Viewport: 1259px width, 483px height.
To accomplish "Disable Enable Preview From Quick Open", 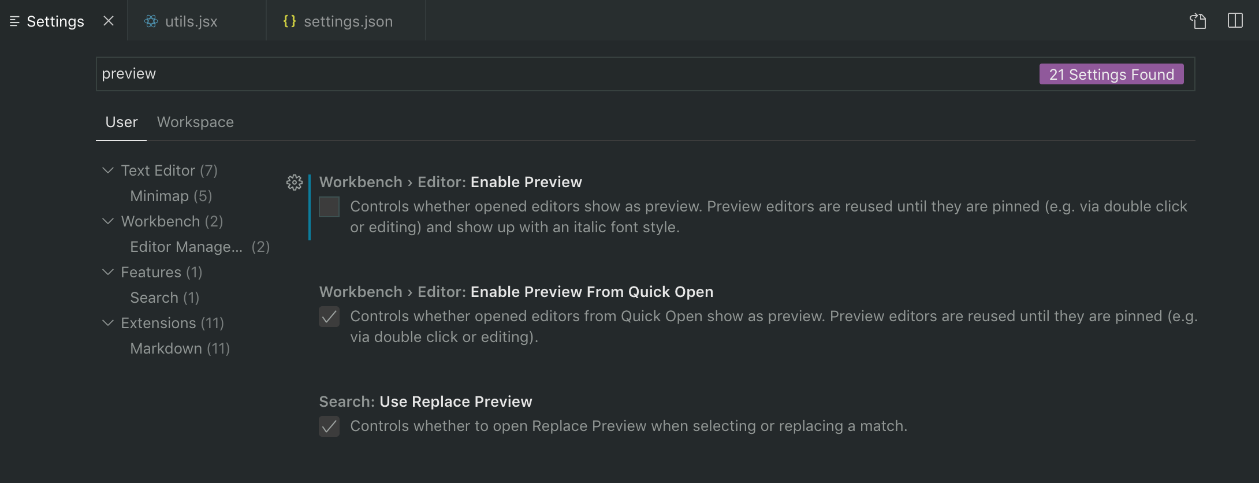I will point(329,317).
